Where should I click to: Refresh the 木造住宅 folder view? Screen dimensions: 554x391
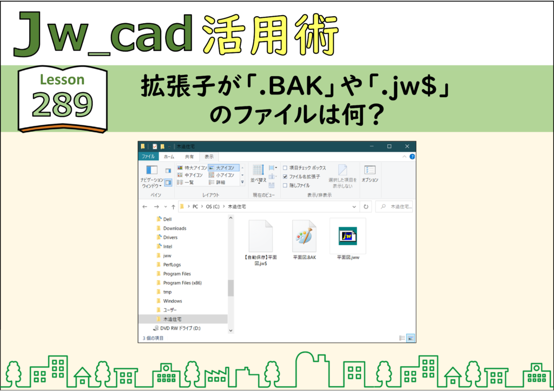(x=366, y=207)
